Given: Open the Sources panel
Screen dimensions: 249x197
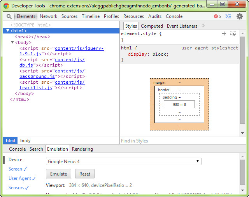Looking at the screenshot, I should (x=69, y=16).
